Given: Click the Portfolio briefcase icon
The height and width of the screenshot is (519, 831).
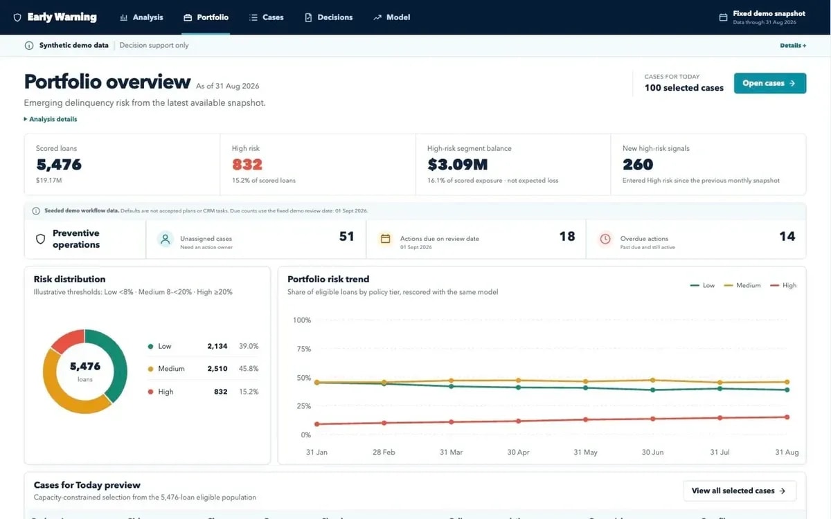Looking at the screenshot, I should [x=188, y=17].
